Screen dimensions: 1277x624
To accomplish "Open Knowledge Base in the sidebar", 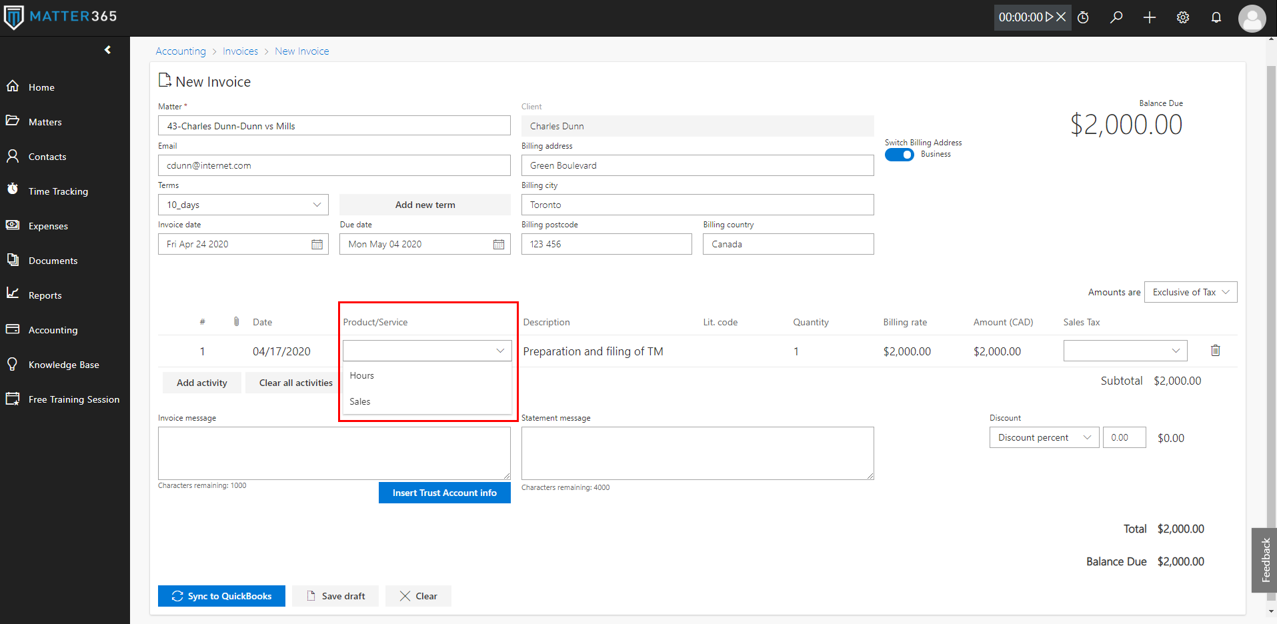I will click(x=65, y=365).
